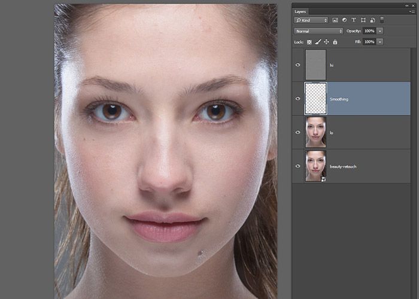Click the shape layer filter icon
Image resolution: width=419 pixels, height=299 pixels.
[x=364, y=20]
